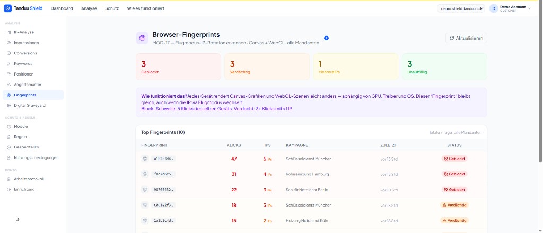Click the Einrichtung gear icon
Viewport: 543px width, 233px height.
[x=8, y=190]
